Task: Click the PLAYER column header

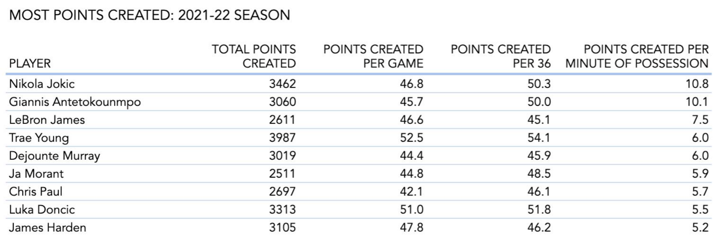Action: (30, 63)
